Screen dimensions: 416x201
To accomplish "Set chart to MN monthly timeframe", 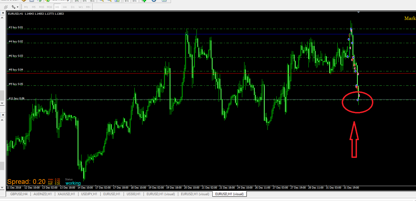I will pos(88,7).
